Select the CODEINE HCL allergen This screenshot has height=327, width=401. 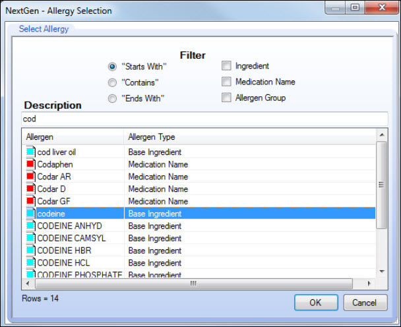coord(64,262)
